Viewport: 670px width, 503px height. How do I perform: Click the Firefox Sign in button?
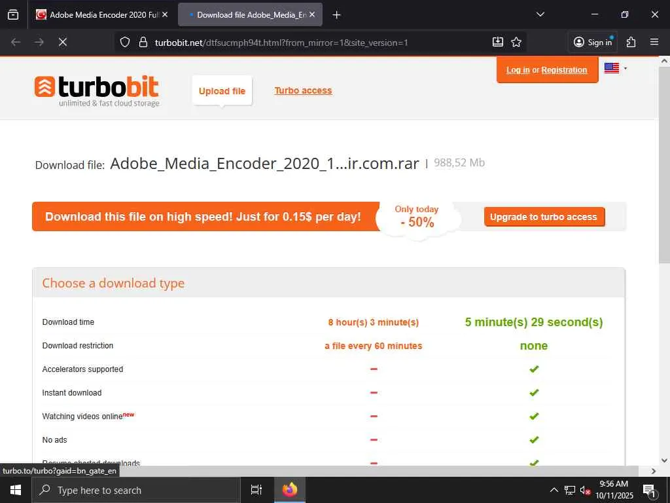(593, 42)
